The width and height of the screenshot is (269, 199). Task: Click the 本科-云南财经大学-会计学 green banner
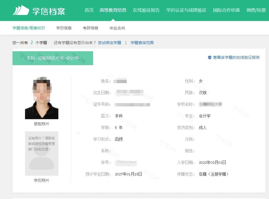(x=53, y=58)
